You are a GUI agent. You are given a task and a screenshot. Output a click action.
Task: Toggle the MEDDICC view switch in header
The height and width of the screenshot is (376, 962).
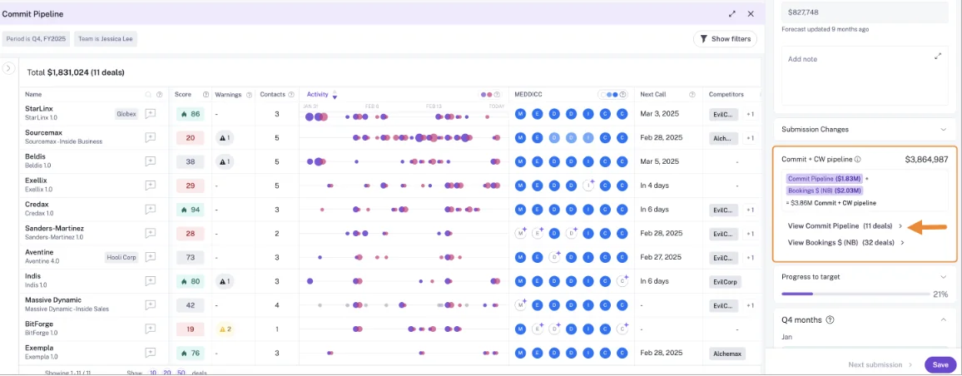pyautogui.click(x=612, y=95)
